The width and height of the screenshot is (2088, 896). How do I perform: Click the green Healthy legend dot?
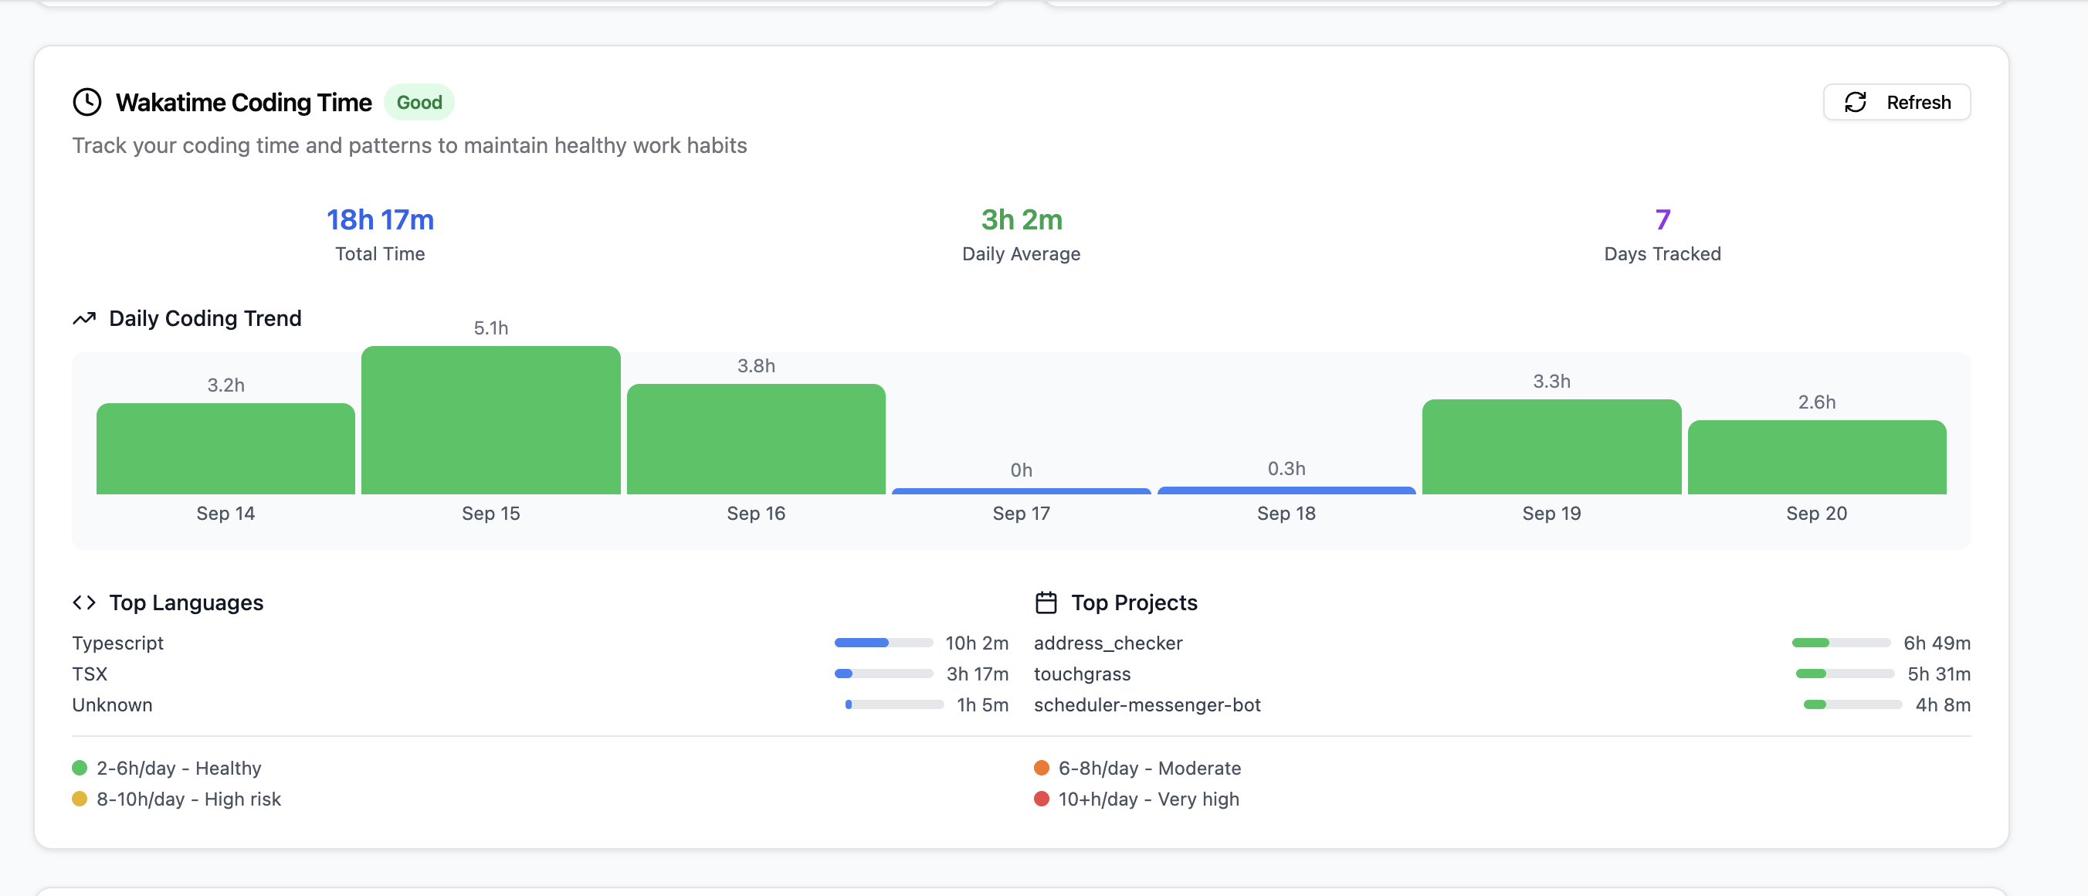tap(80, 767)
